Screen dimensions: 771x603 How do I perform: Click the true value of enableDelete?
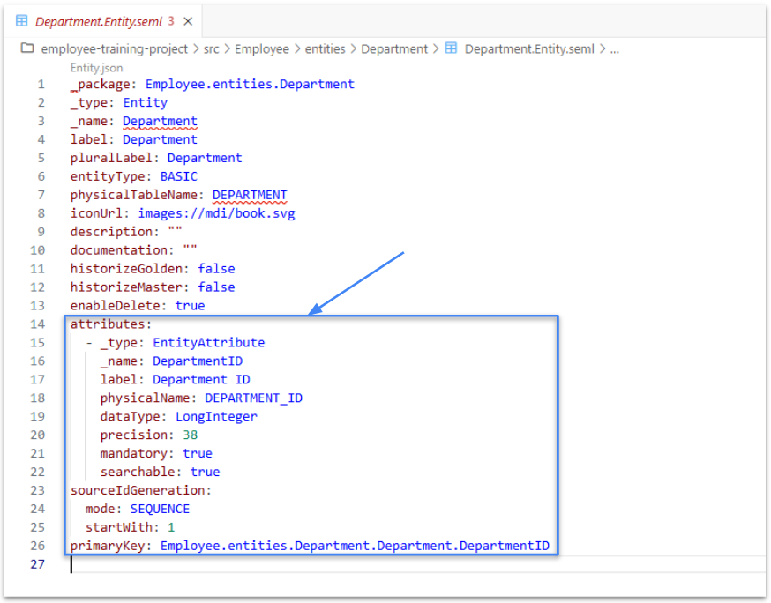pyautogui.click(x=190, y=306)
